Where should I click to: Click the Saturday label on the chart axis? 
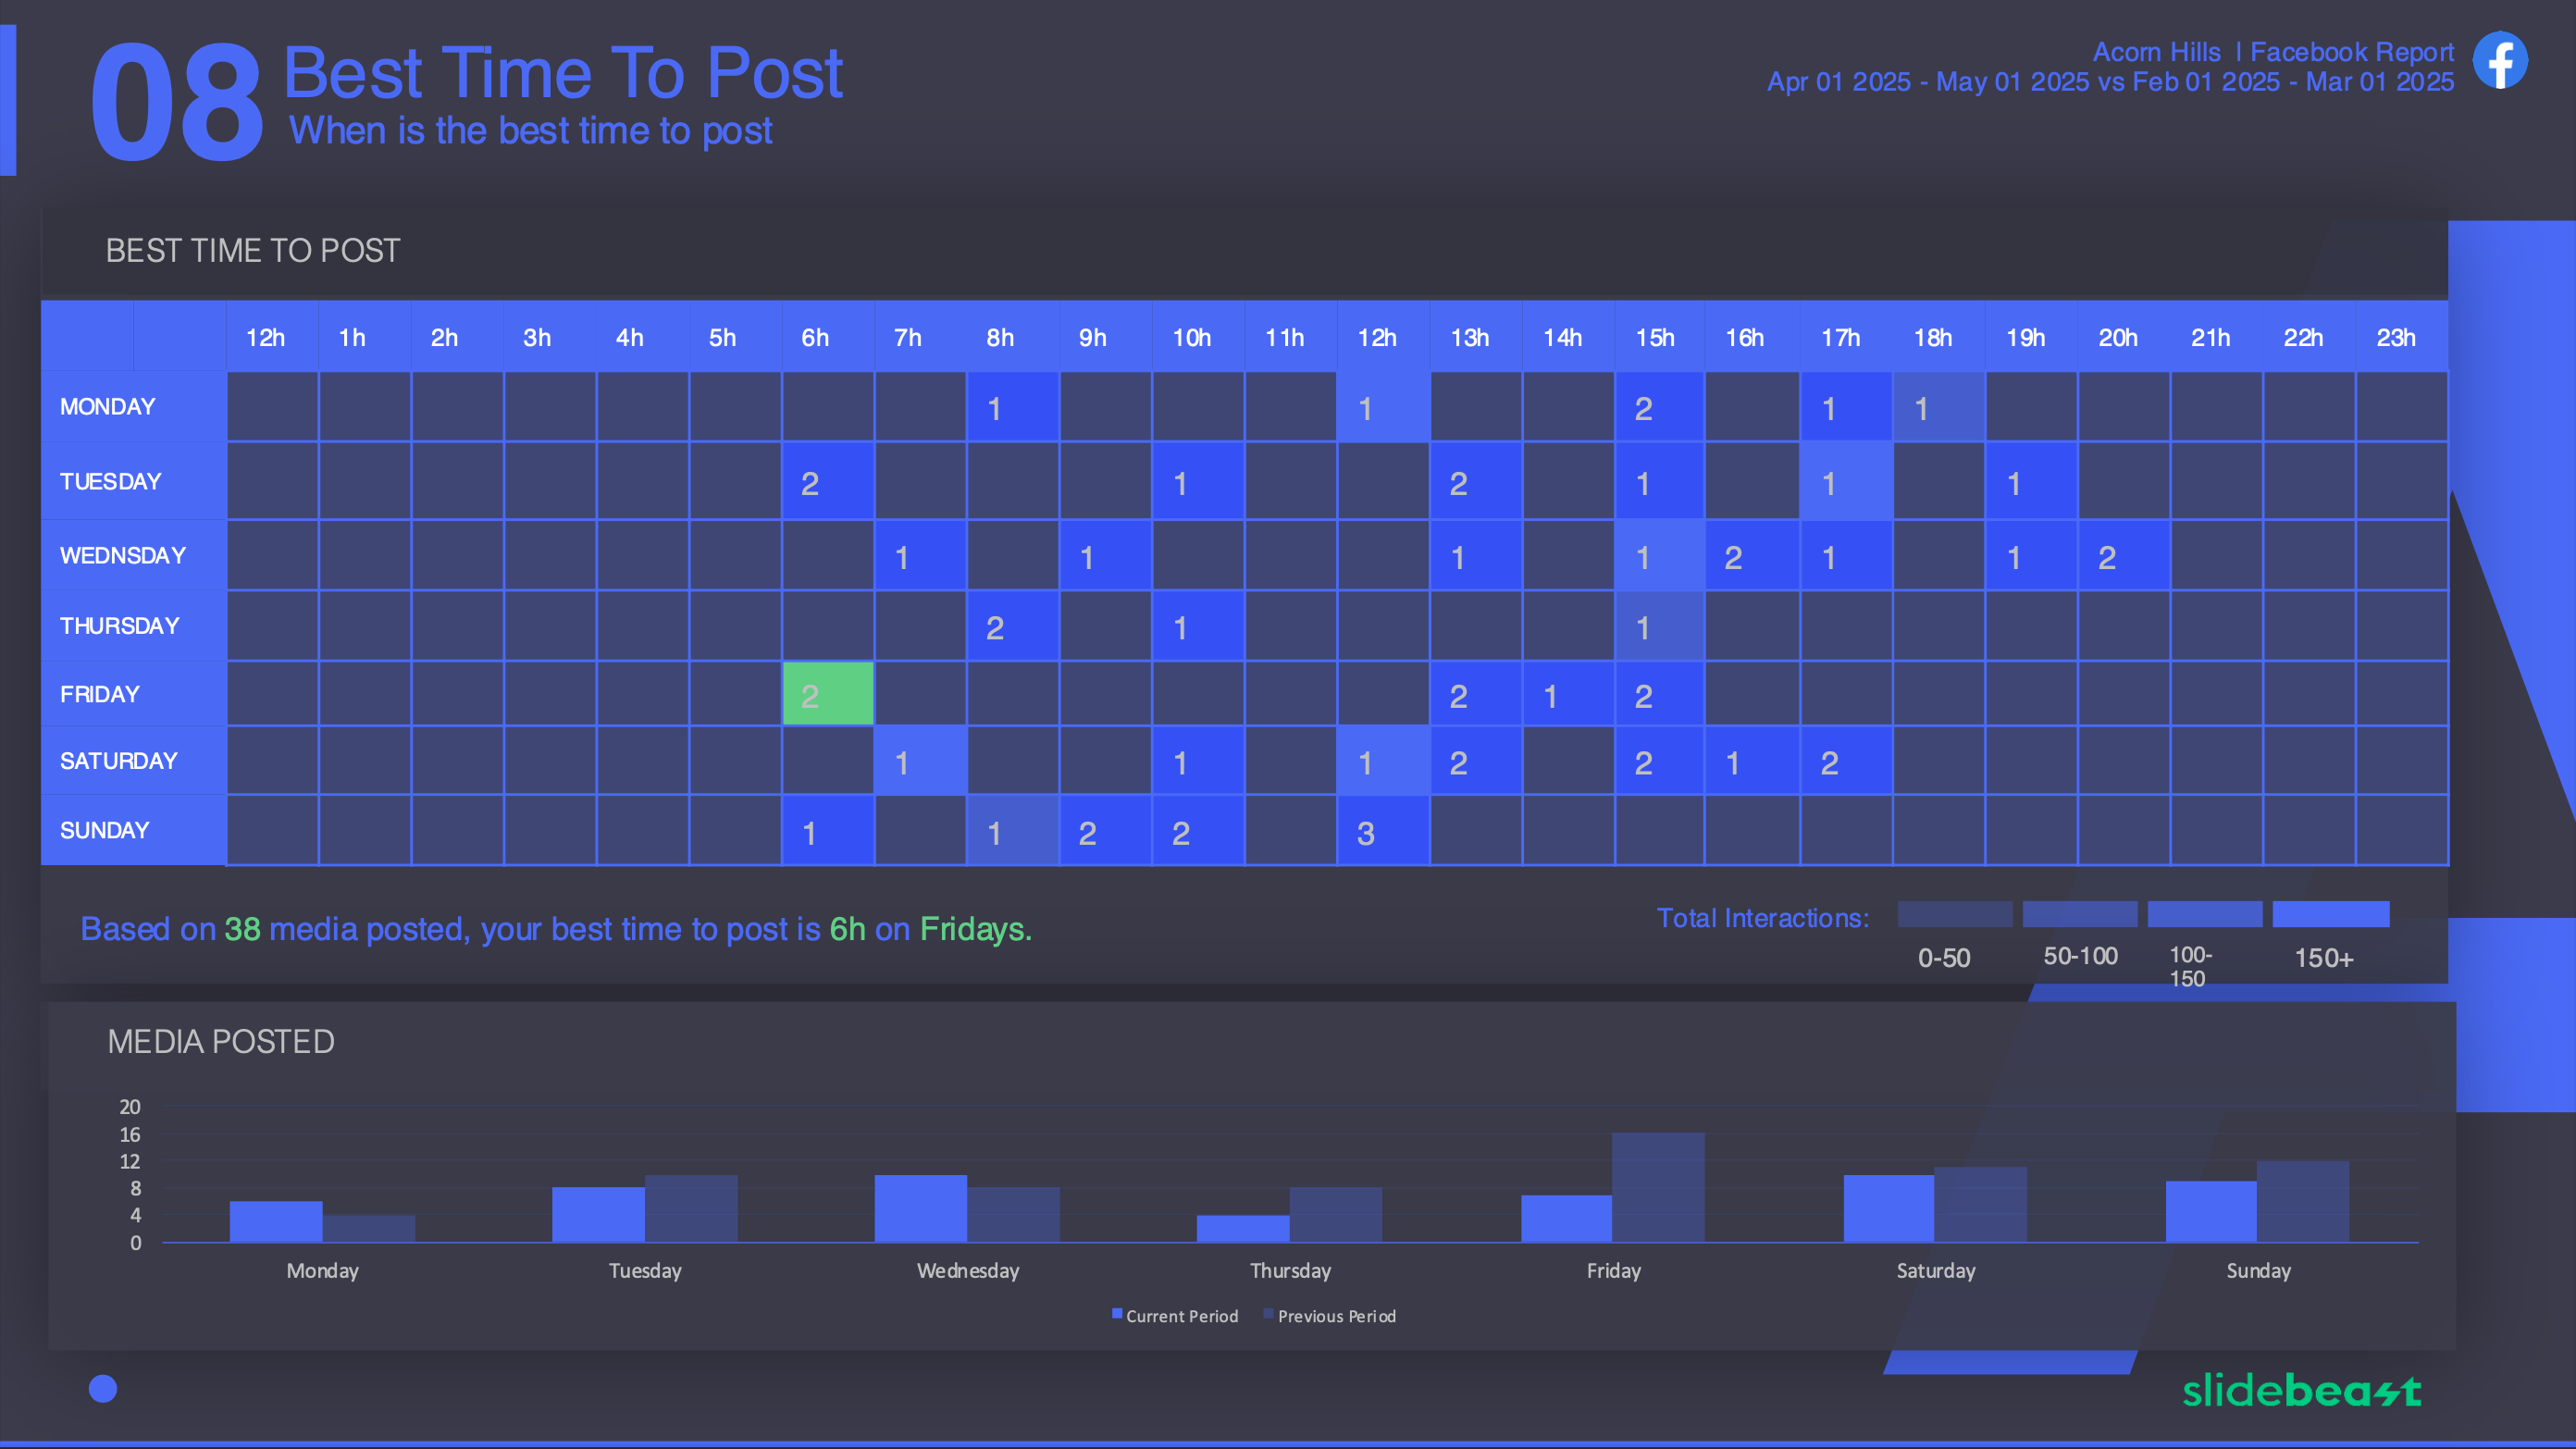point(1936,1271)
